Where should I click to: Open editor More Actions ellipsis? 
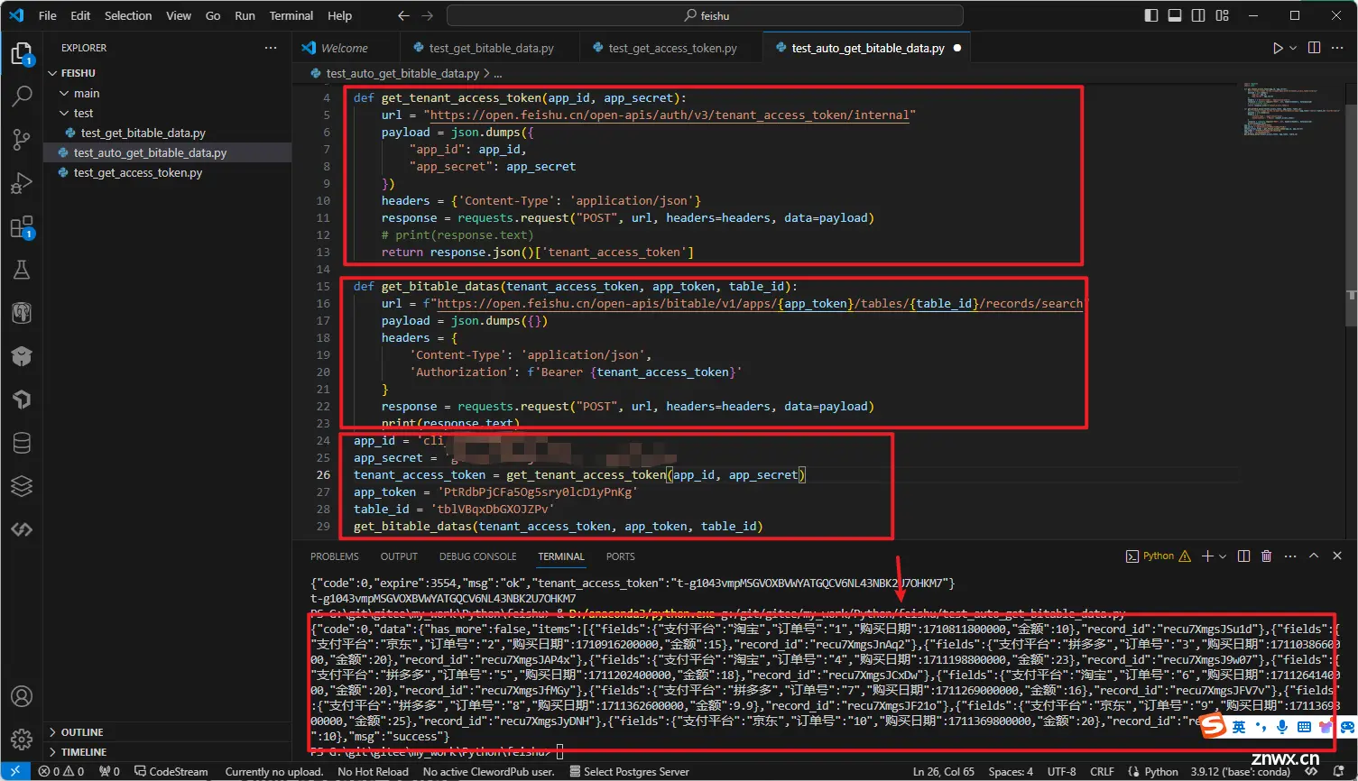(x=1338, y=48)
